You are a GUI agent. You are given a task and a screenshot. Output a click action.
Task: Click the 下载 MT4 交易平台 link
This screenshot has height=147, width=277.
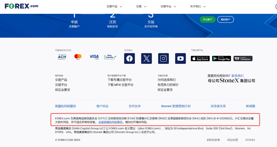click(120, 85)
